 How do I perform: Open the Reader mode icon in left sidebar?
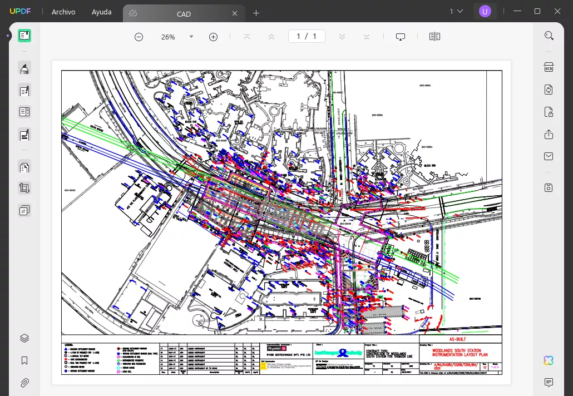[24, 36]
